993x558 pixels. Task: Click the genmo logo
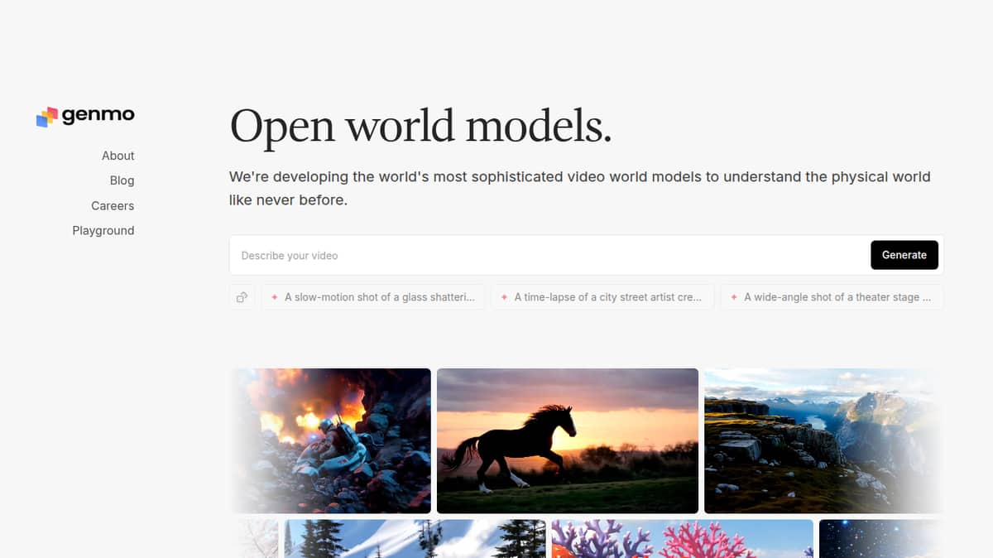pos(85,117)
